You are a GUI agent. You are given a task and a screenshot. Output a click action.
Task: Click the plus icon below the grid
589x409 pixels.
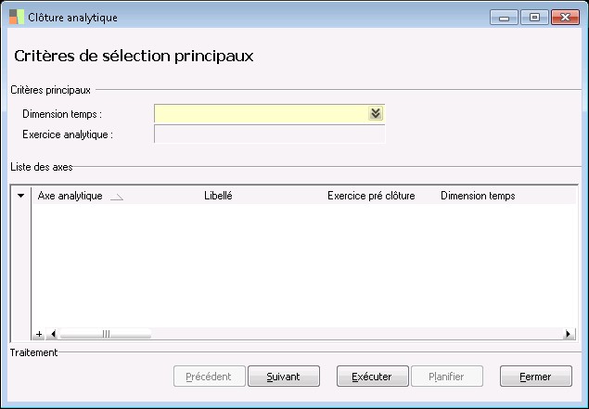[39, 334]
